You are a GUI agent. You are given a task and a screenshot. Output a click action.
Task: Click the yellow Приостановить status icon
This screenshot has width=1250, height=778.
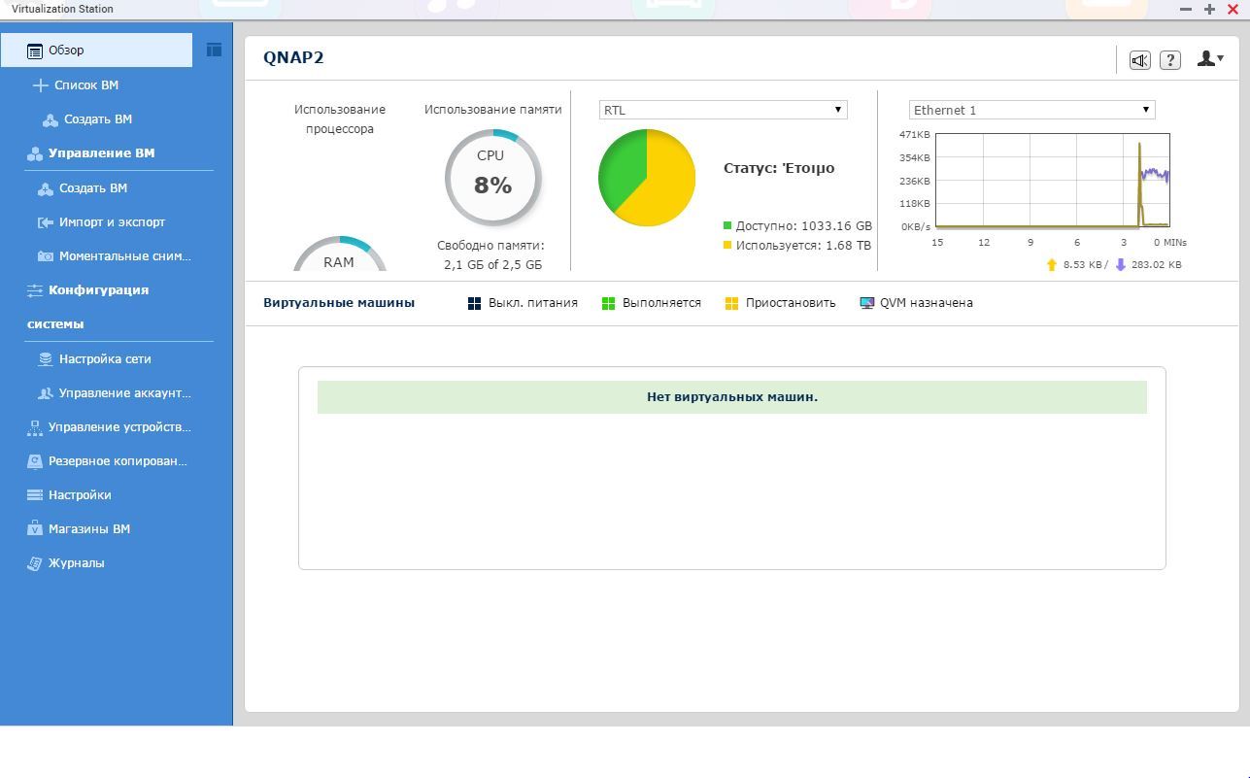[731, 303]
